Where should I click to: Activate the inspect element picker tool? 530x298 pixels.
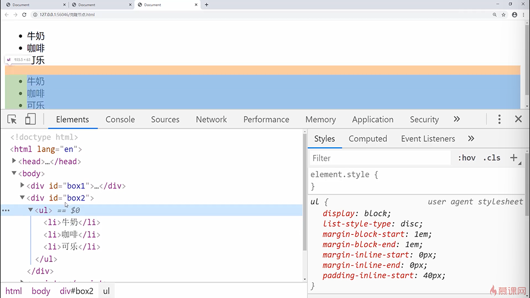tap(12, 119)
